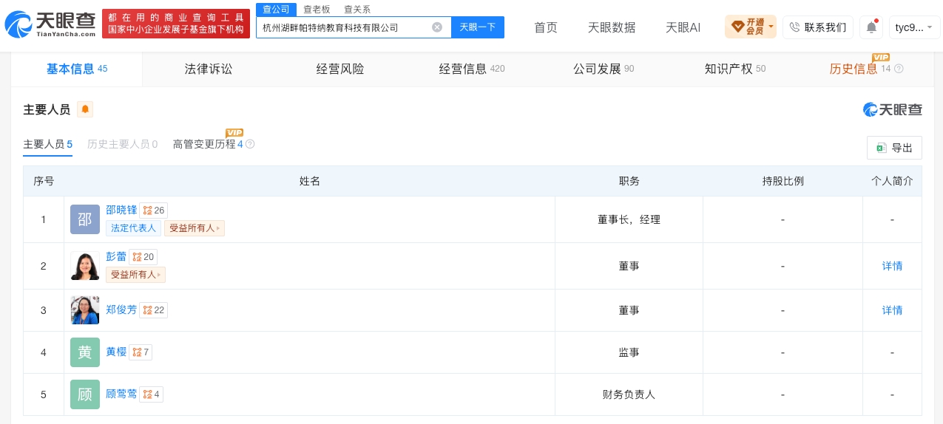The image size is (943, 424).
Task: Switch to the 经营风险 tab
Action: point(340,69)
